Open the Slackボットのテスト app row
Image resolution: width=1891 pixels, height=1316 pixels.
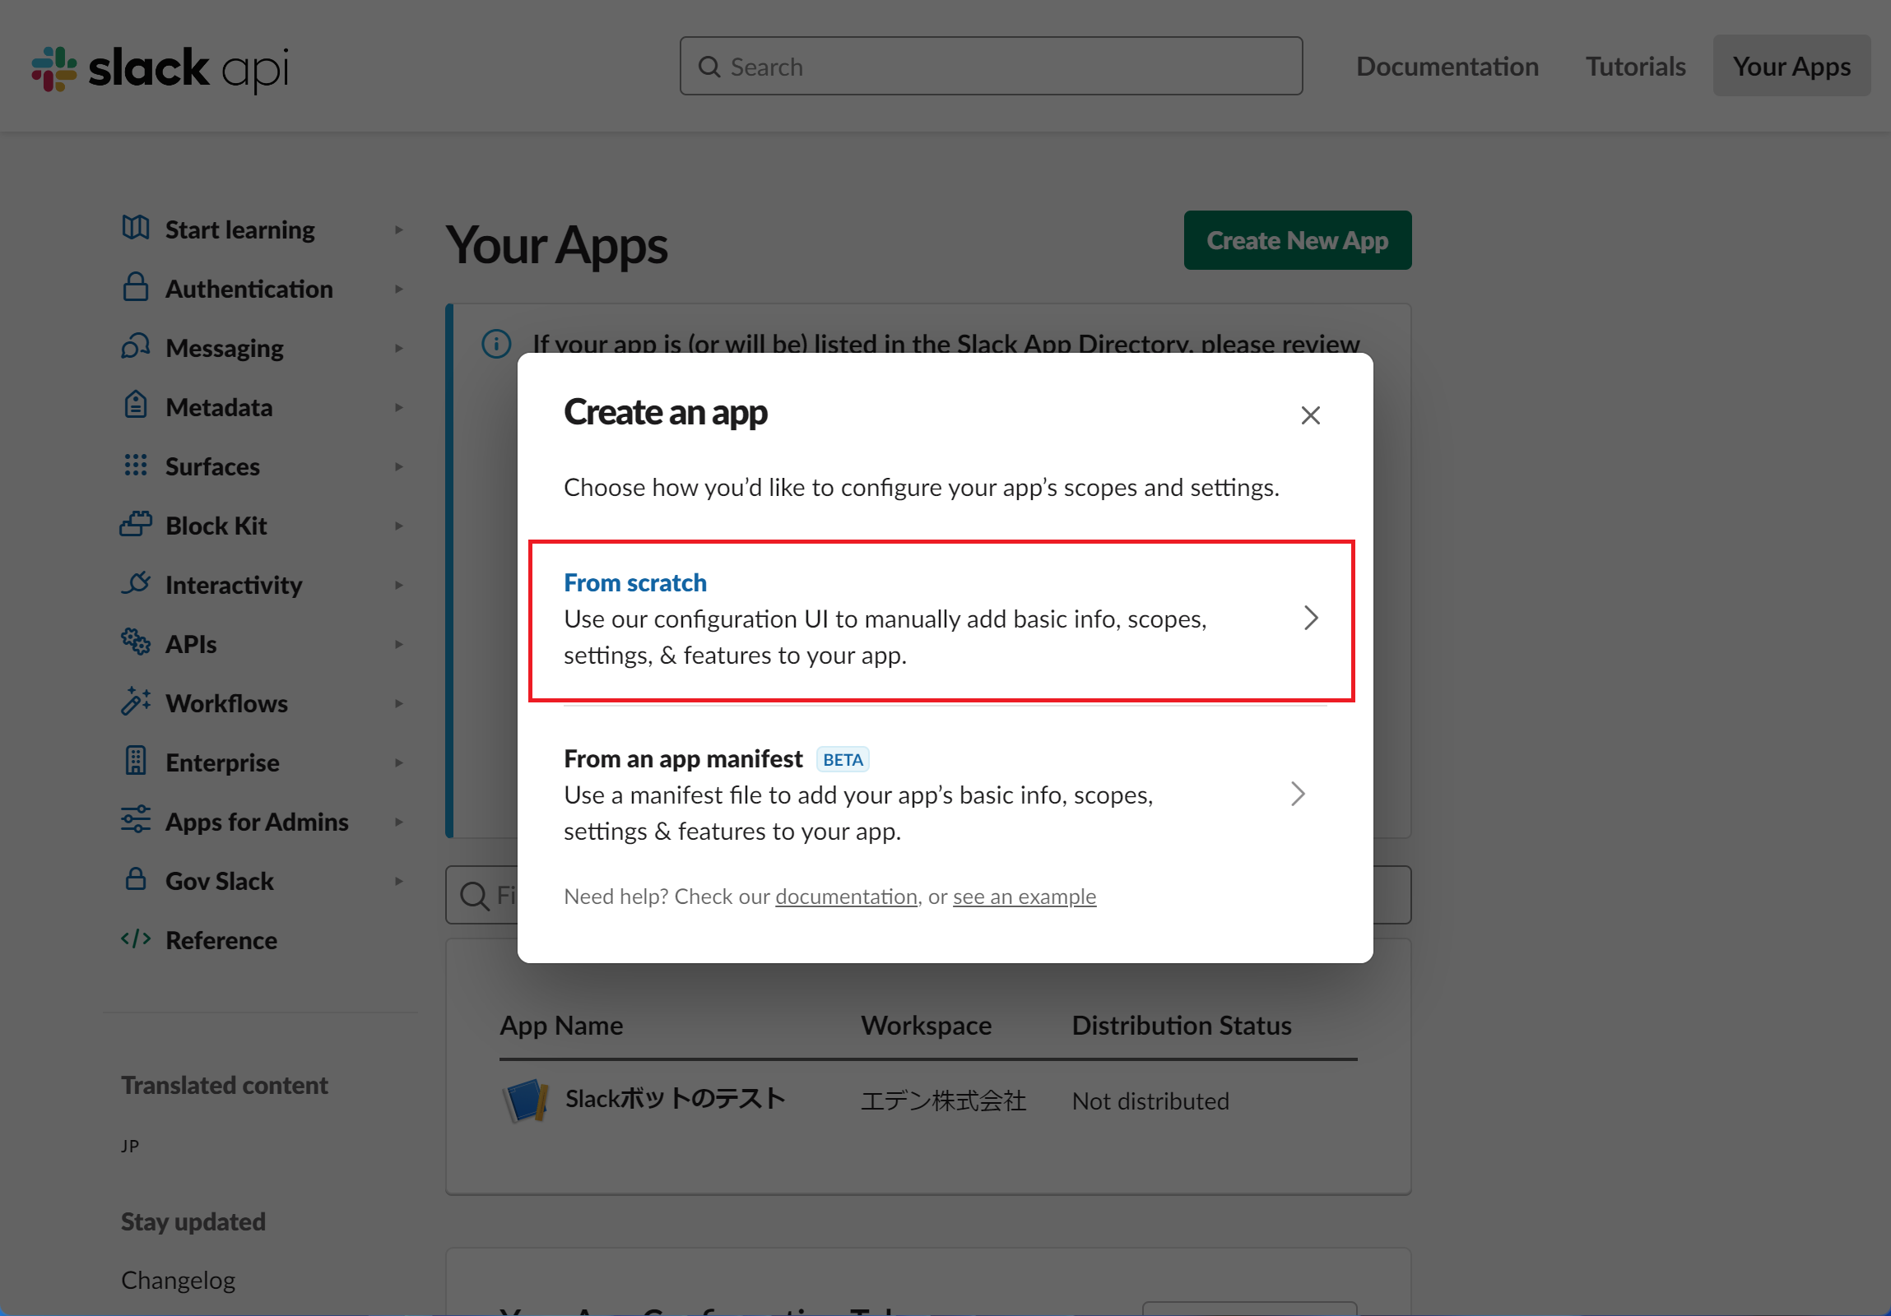point(928,1101)
